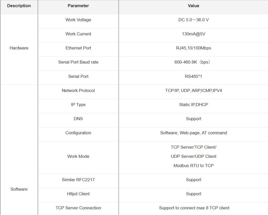
Task: Click the Static IP,DHCP value cell
Action: point(193,105)
